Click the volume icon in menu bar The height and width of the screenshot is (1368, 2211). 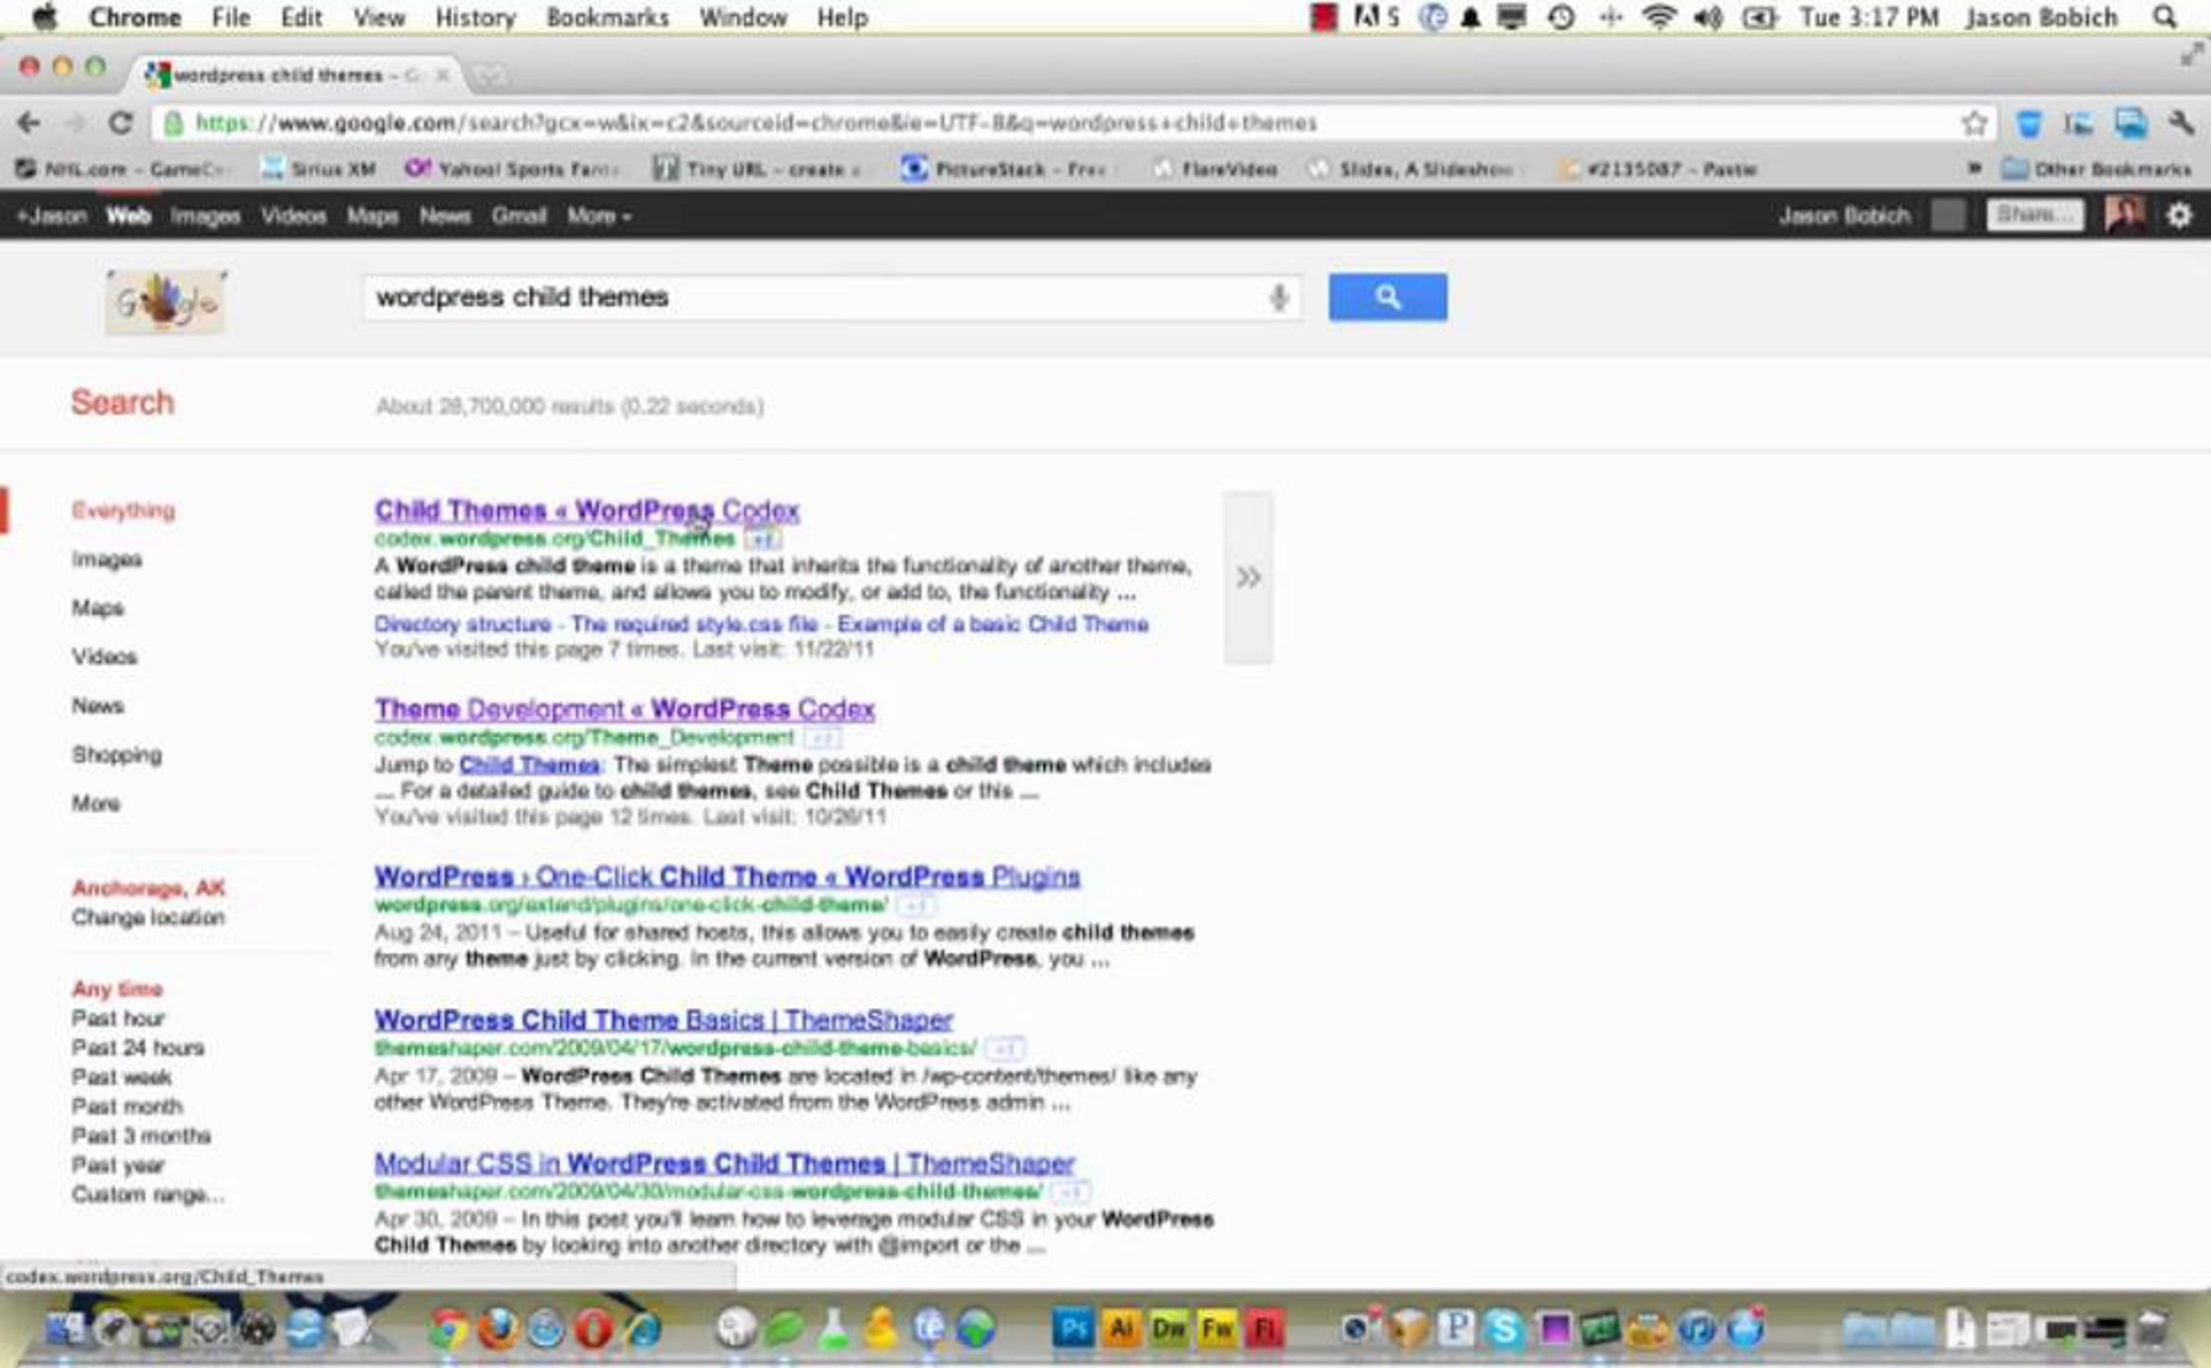tap(1707, 18)
